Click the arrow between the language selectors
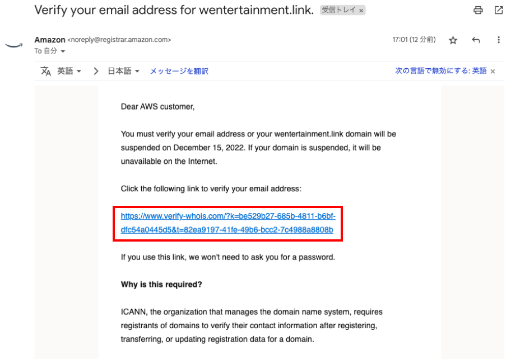The height and width of the screenshot is (359, 511). click(x=96, y=71)
